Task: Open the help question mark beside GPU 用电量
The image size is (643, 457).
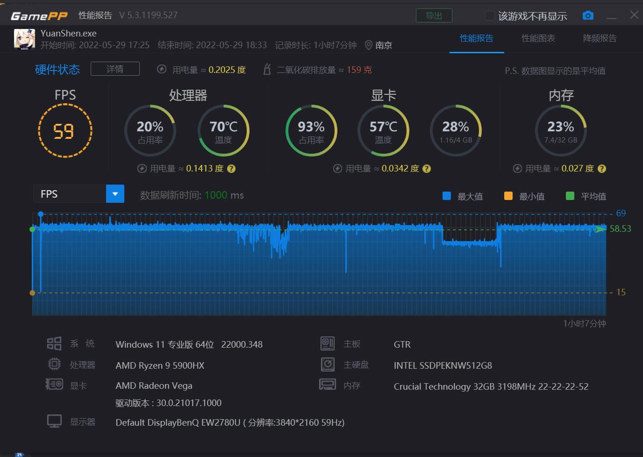Action: point(426,168)
